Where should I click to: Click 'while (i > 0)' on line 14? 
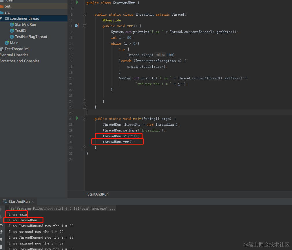[x=125, y=43]
